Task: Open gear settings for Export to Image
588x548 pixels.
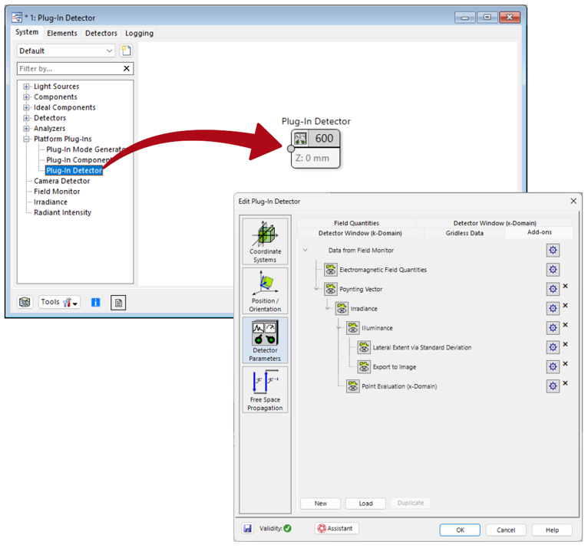Action: coord(553,367)
